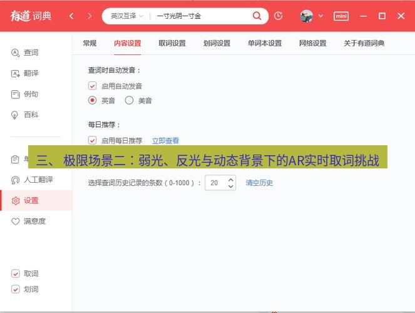Viewport: 415px width, 313px height.
Task: Open 例句 in the sidebar
Action: click(x=25, y=94)
